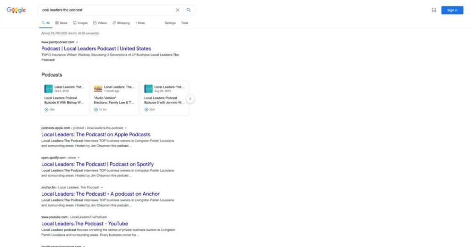Open Local Leaders:The Podcast - YouTube result
Screen dimensions: 470x247
84,223
